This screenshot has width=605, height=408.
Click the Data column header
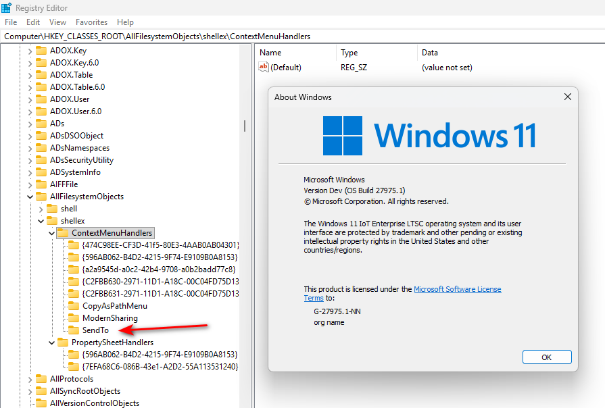point(511,53)
